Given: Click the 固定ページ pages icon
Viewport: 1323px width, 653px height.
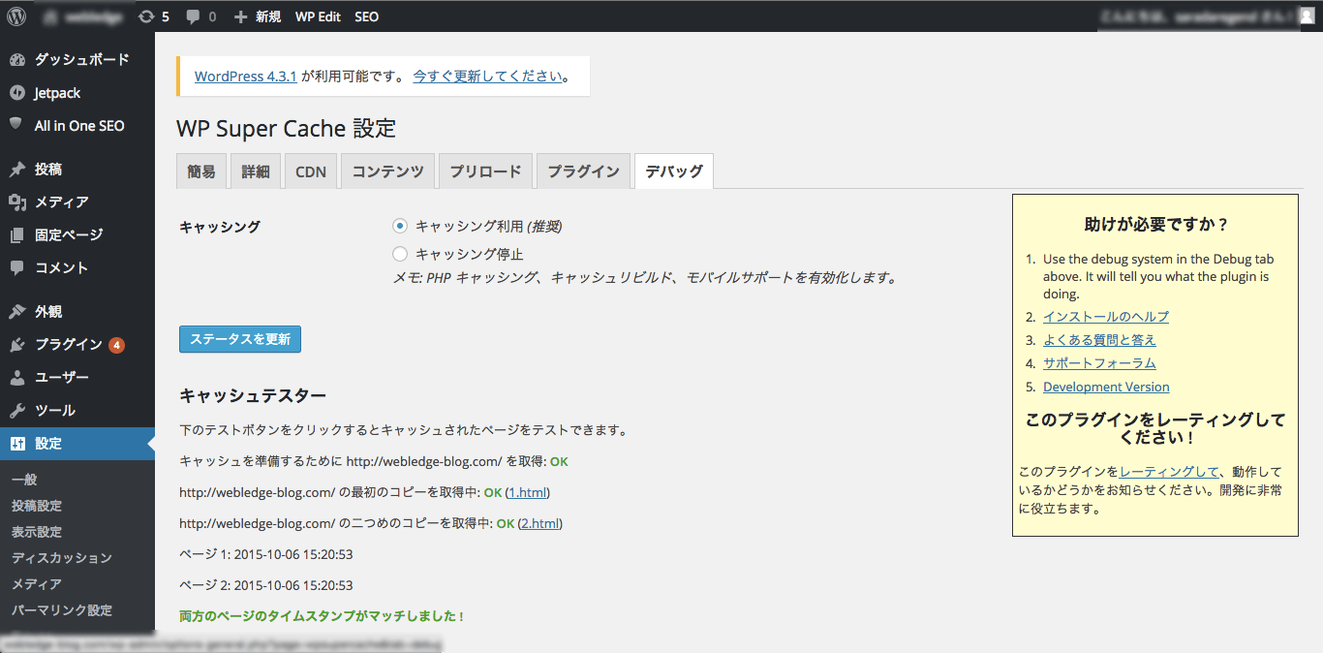Looking at the screenshot, I should pos(17,235).
